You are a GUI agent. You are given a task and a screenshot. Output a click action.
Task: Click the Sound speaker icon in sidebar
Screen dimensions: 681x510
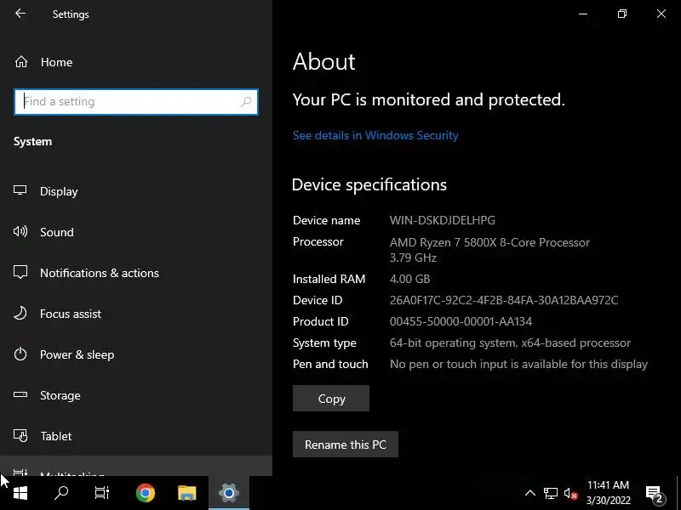[x=20, y=231]
